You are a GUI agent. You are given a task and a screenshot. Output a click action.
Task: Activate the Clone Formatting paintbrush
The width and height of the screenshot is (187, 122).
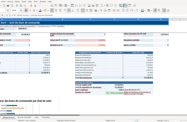pyautogui.click(x=31, y=6)
